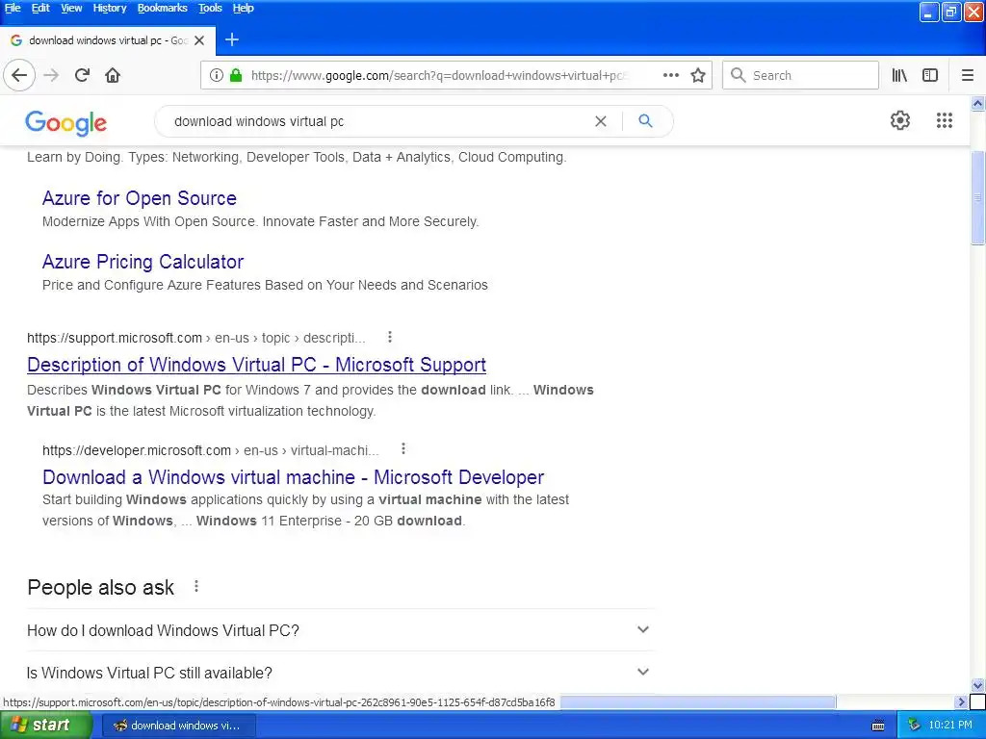Screen dimensions: 986x739
Task: Click the horizontal scrollbar thumb
Action: [697, 701]
